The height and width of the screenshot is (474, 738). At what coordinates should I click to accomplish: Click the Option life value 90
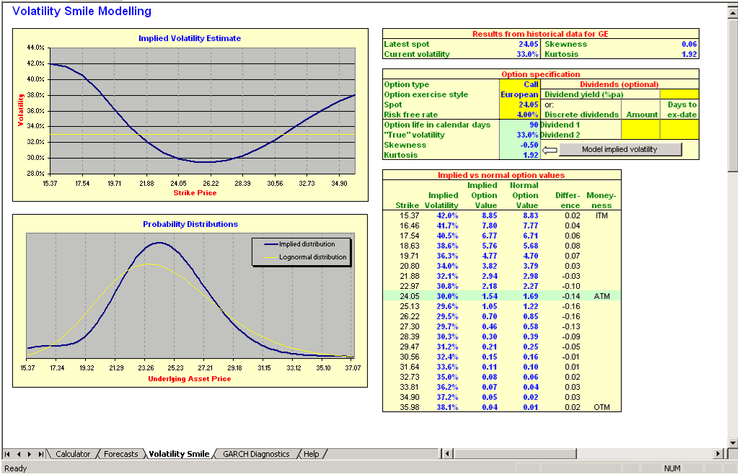[x=519, y=125]
